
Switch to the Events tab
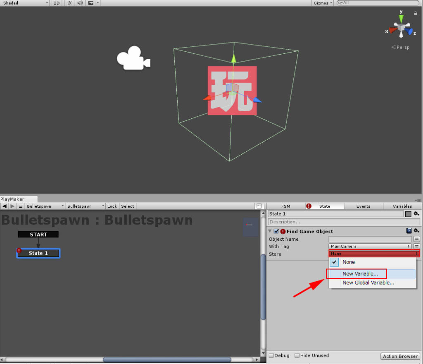coord(363,206)
